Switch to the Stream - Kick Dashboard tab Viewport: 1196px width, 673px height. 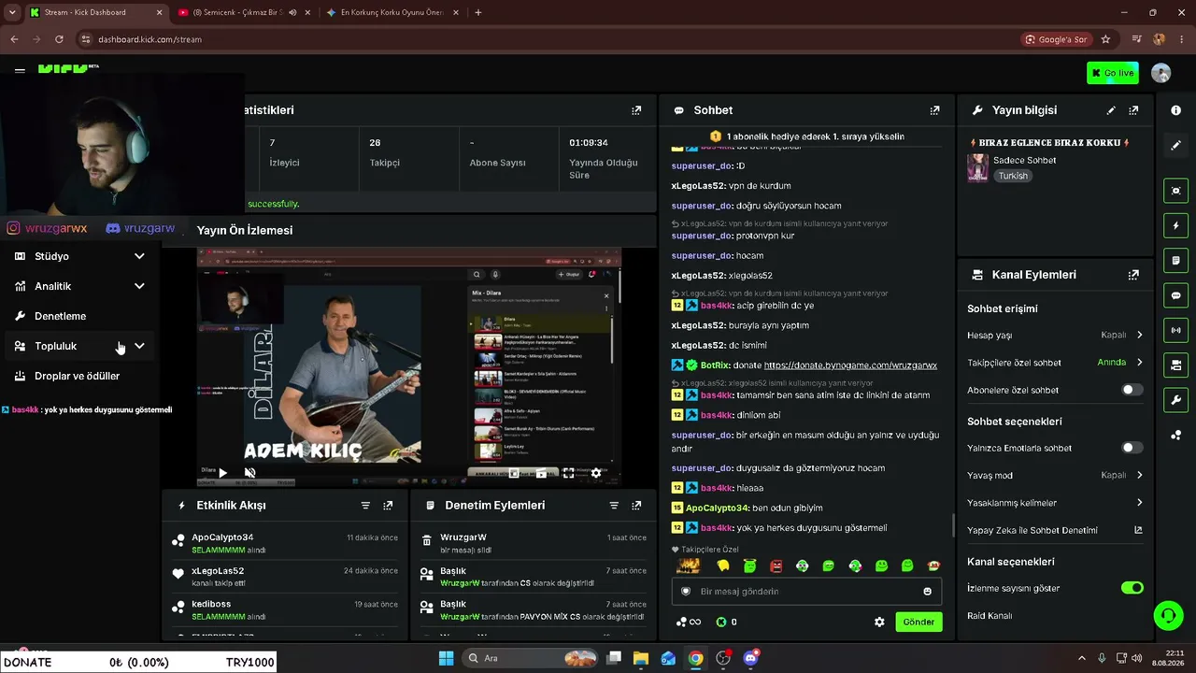click(95, 12)
